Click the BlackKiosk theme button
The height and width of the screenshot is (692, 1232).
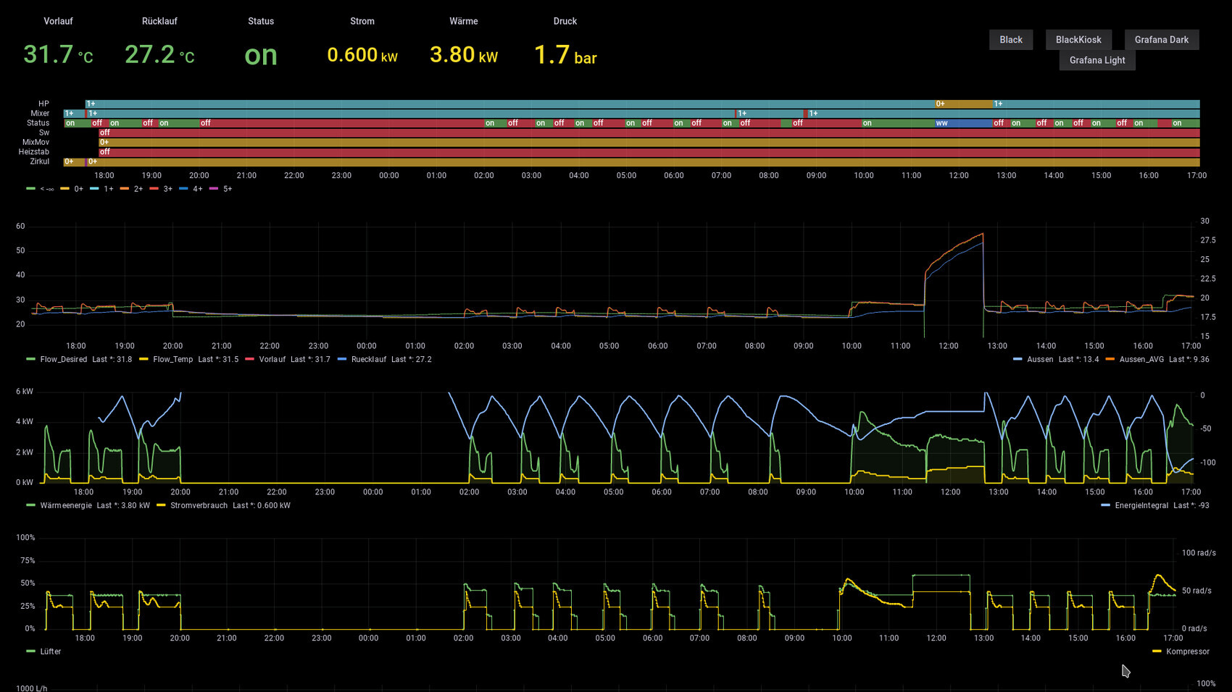tap(1078, 40)
